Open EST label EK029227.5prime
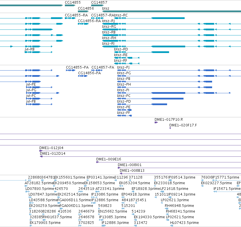Viewport: 241px width, 227px height. [x=216, y=183]
